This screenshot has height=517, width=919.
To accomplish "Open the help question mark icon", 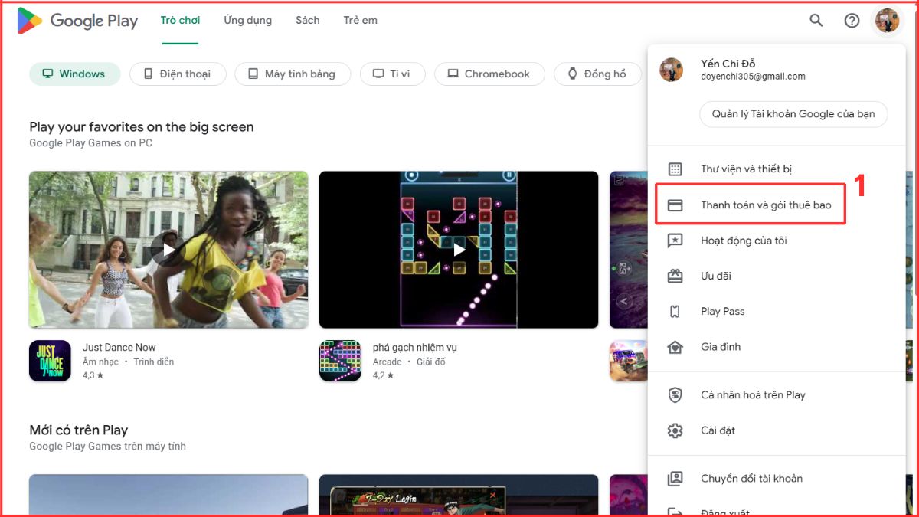I will [x=852, y=21].
